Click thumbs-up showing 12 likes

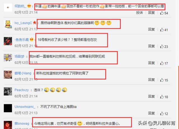coord(162,113)
